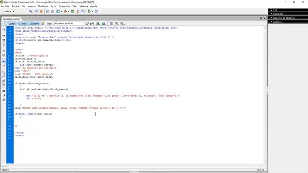
Task: Open the media insert dropdown arrow
Action: point(68,12)
